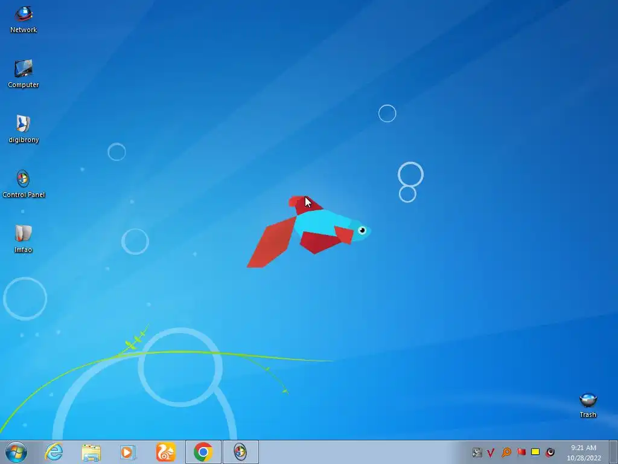Click the red V tray icon

tap(491, 452)
